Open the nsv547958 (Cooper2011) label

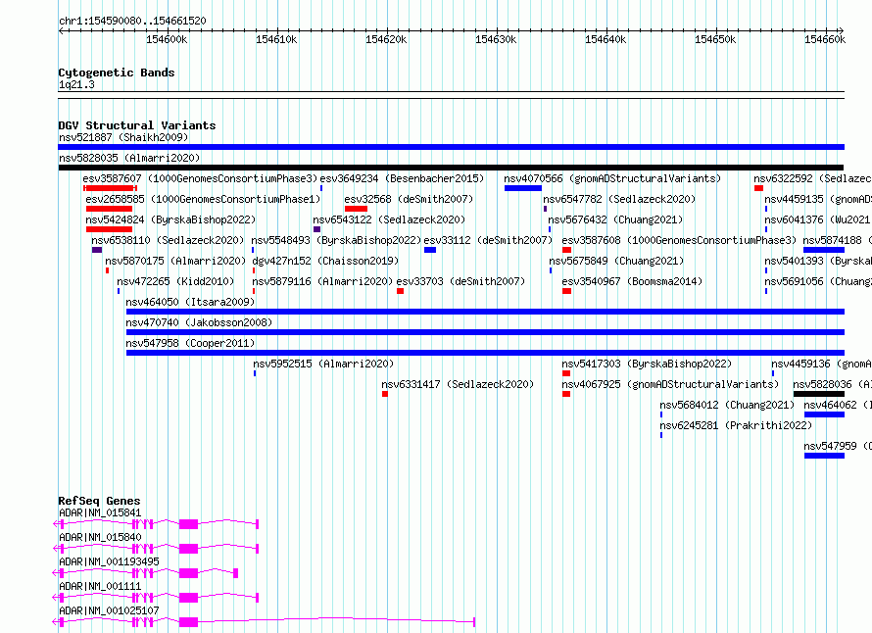coord(190,343)
